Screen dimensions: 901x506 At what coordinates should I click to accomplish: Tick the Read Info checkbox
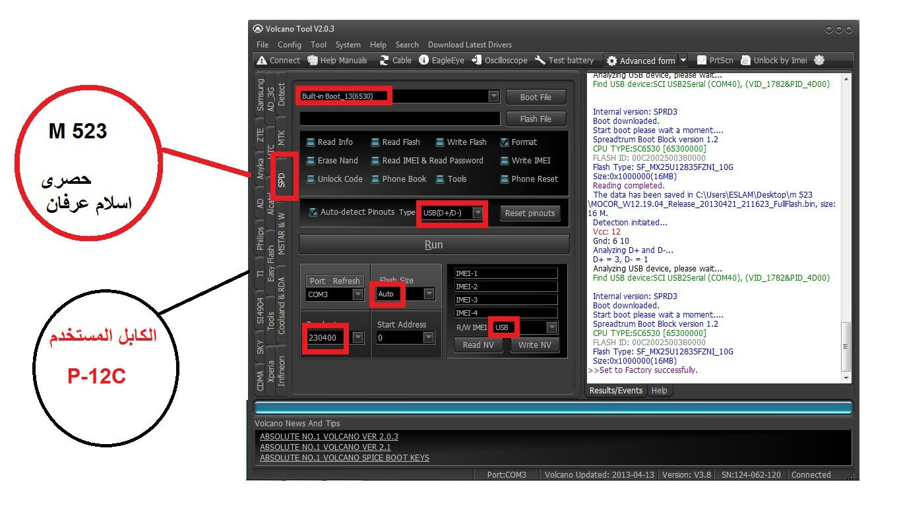pos(311,142)
